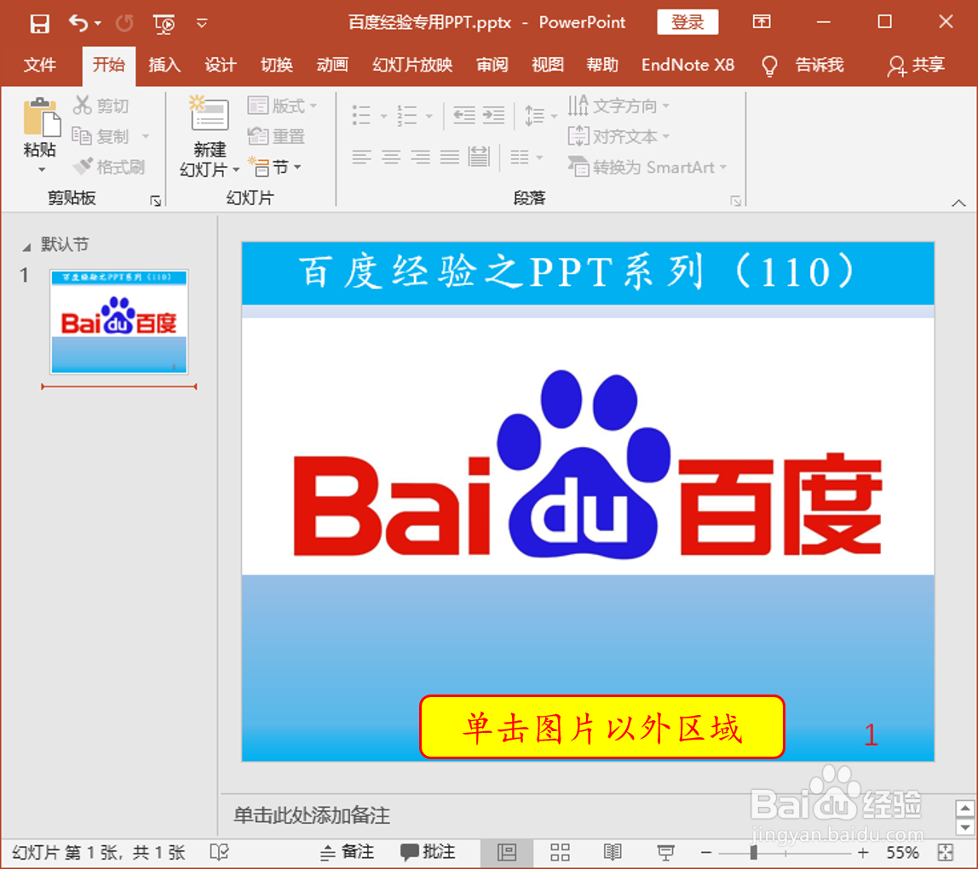The height and width of the screenshot is (869, 978).
Task: Click the center align icon
Action: click(391, 157)
